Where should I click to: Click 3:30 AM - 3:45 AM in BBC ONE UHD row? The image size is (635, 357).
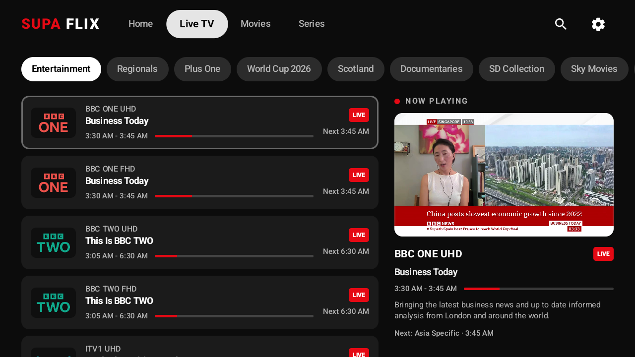tap(117, 136)
